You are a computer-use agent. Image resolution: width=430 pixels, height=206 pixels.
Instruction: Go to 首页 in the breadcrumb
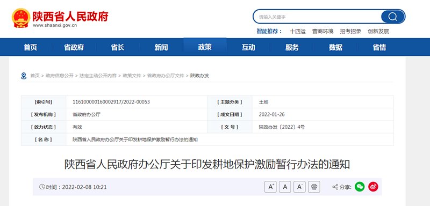click(35, 76)
